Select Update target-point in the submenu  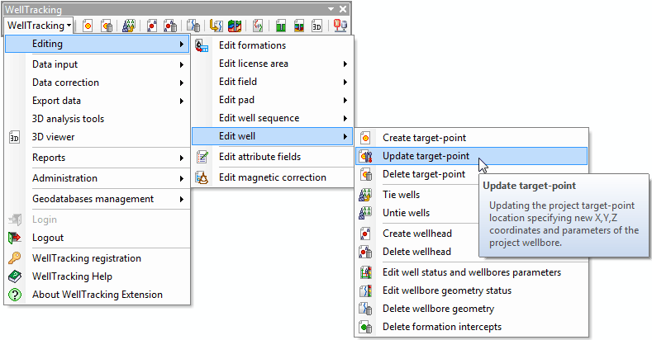(472, 156)
